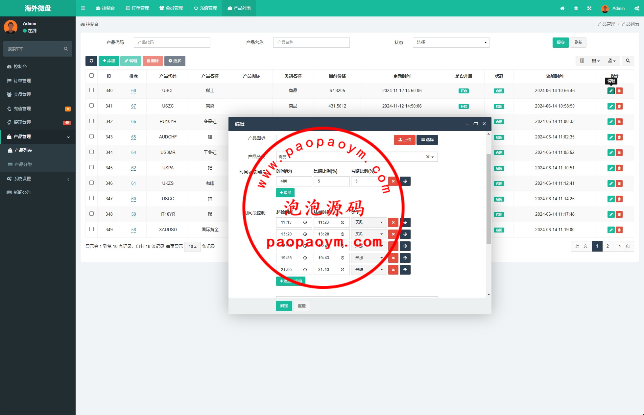
Task: Delete row 2024-06-14 11:19:00 trash icon
Action: click(x=619, y=230)
